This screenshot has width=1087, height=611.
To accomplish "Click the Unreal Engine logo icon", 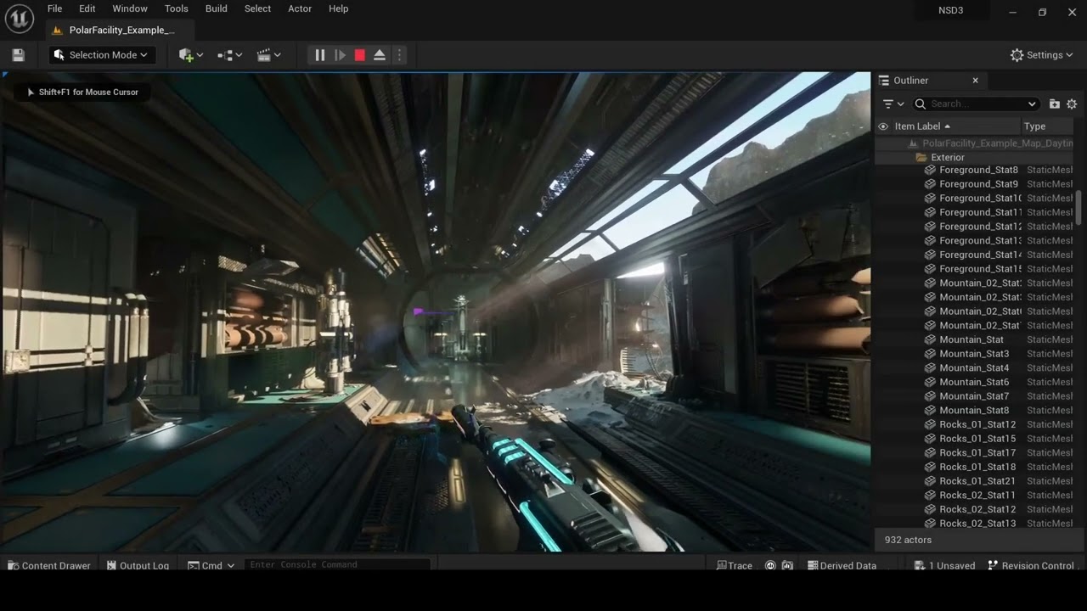I will (x=19, y=17).
